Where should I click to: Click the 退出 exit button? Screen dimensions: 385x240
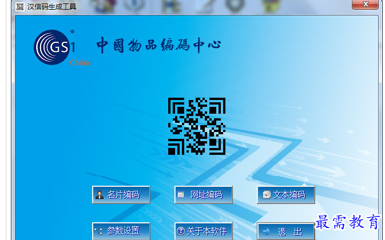pyautogui.click(x=286, y=231)
